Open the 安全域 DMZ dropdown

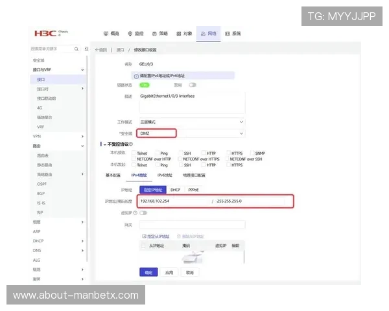[193, 133]
